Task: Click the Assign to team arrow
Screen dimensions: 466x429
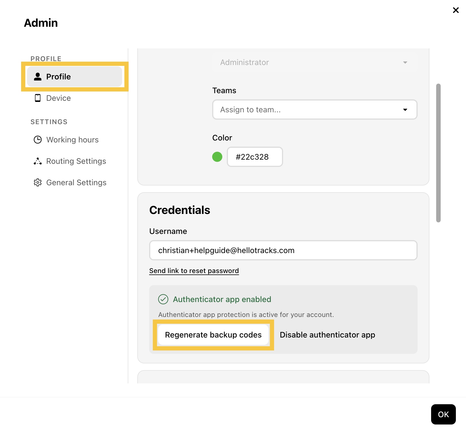Action: coord(405,110)
